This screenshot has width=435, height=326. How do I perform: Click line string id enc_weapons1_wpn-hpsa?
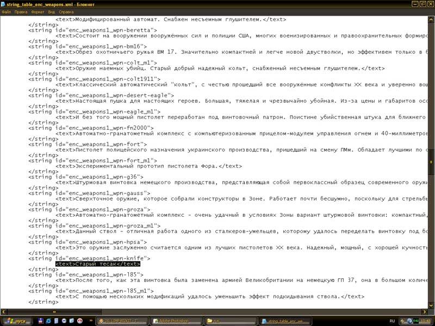pyautogui.click(x=88, y=242)
